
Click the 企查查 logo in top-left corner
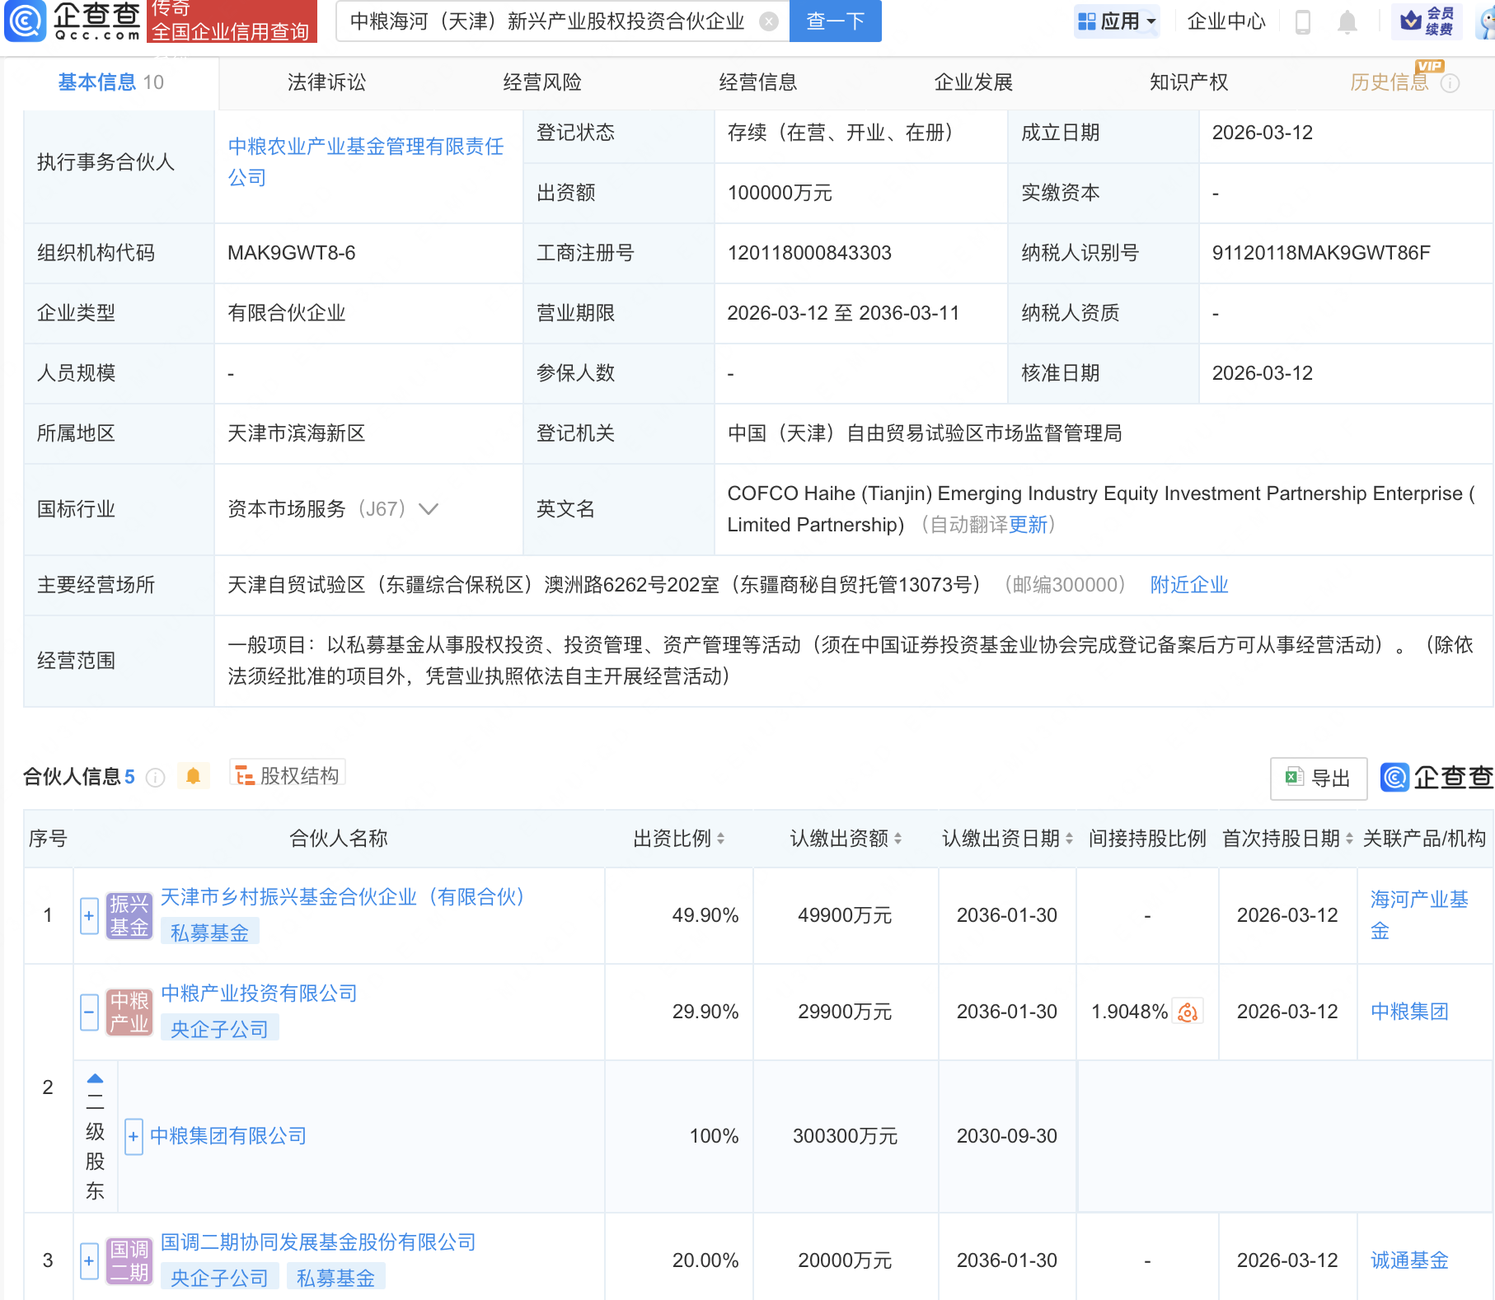click(74, 22)
